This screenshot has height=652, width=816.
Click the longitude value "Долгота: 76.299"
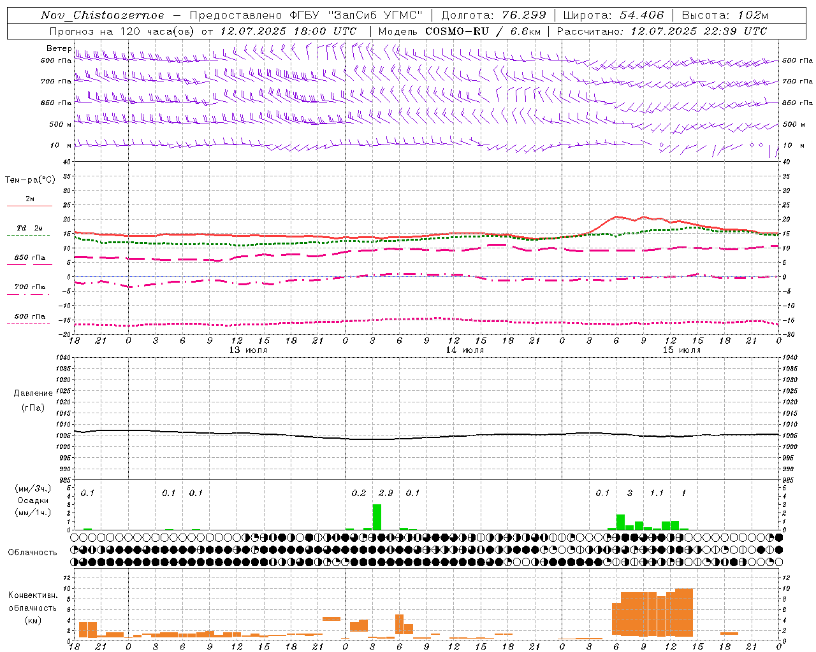(x=493, y=15)
